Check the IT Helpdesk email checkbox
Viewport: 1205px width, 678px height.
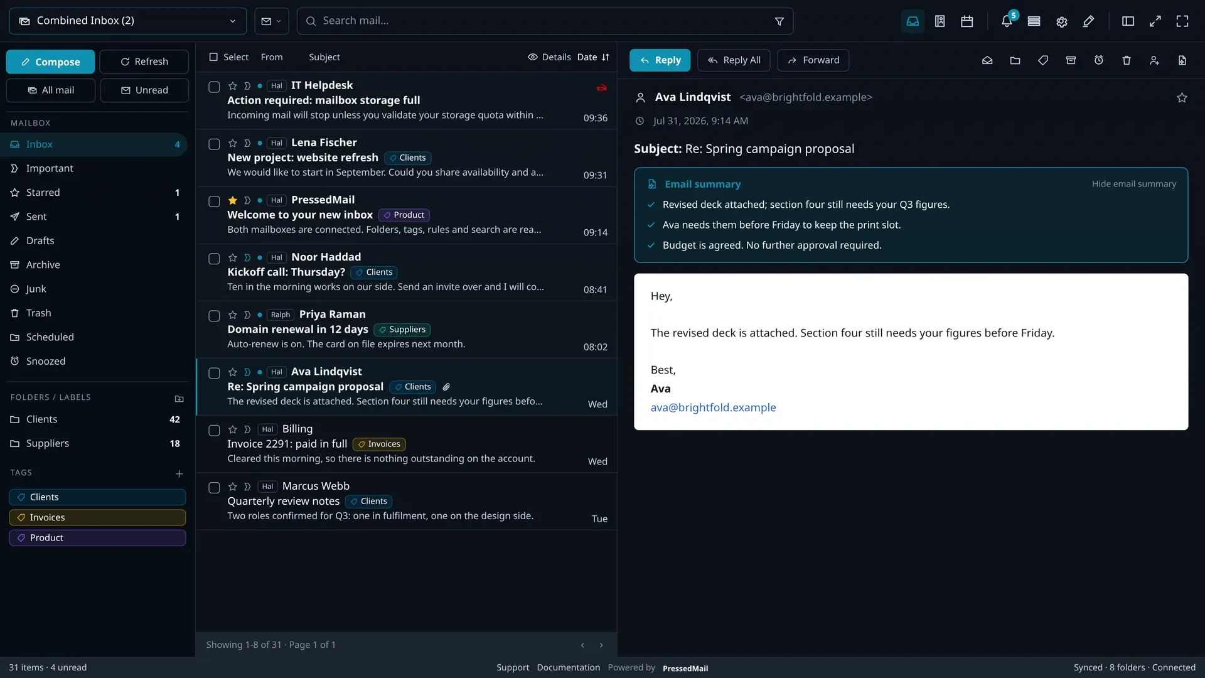(x=214, y=87)
